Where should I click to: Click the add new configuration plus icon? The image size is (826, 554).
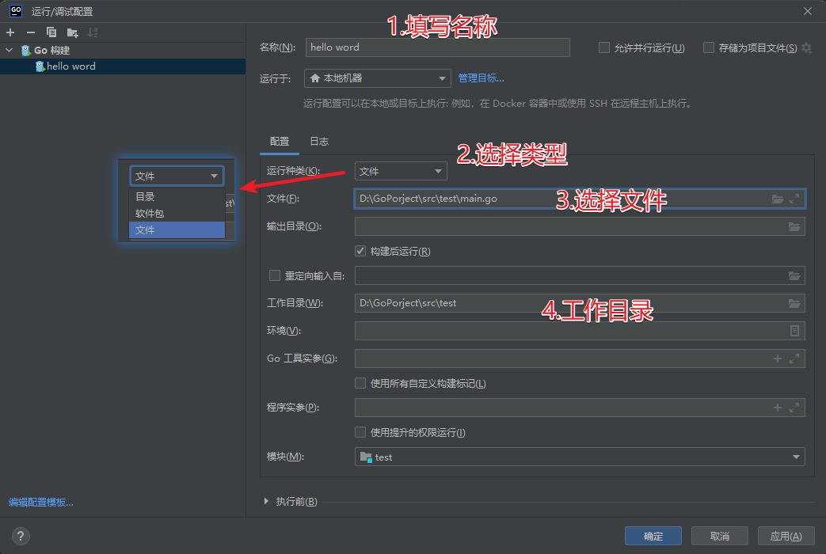tap(10, 32)
